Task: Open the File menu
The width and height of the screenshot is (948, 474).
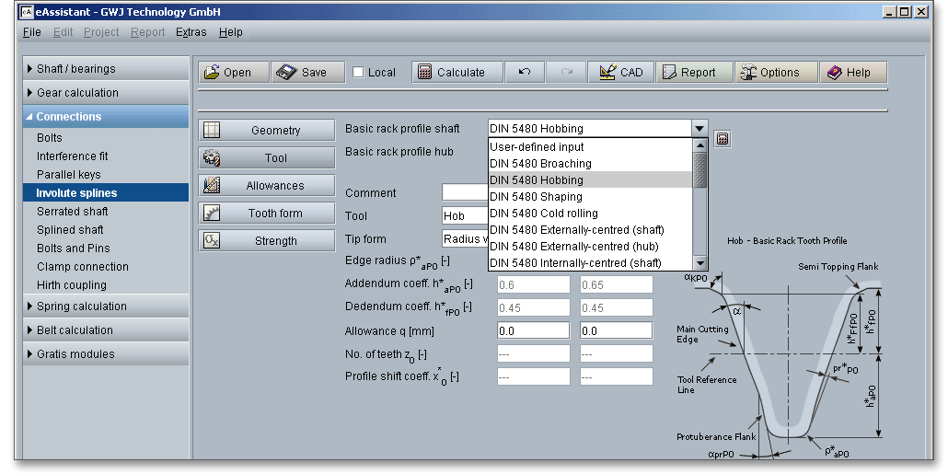Action: [x=31, y=32]
